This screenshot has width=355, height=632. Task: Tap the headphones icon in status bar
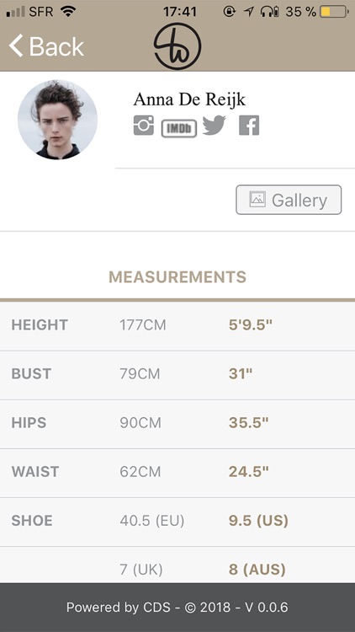[270, 12]
